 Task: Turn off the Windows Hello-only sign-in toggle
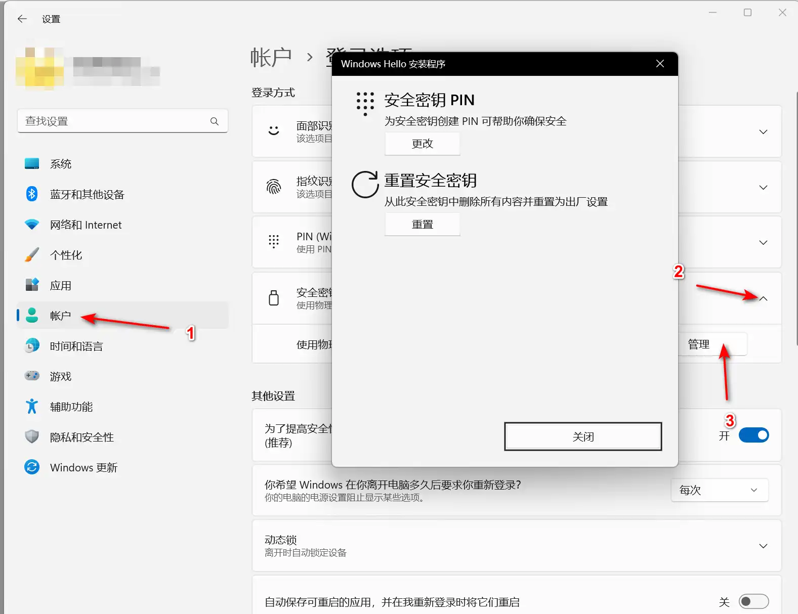(754, 435)
